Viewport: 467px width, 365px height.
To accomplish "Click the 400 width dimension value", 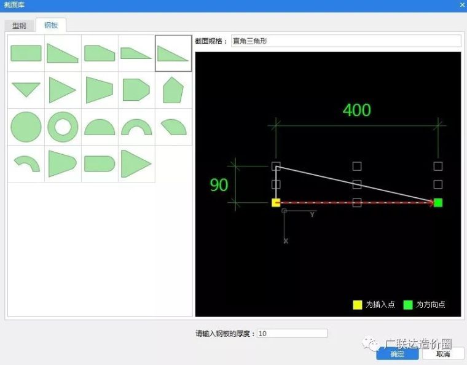I will point(356,110).
